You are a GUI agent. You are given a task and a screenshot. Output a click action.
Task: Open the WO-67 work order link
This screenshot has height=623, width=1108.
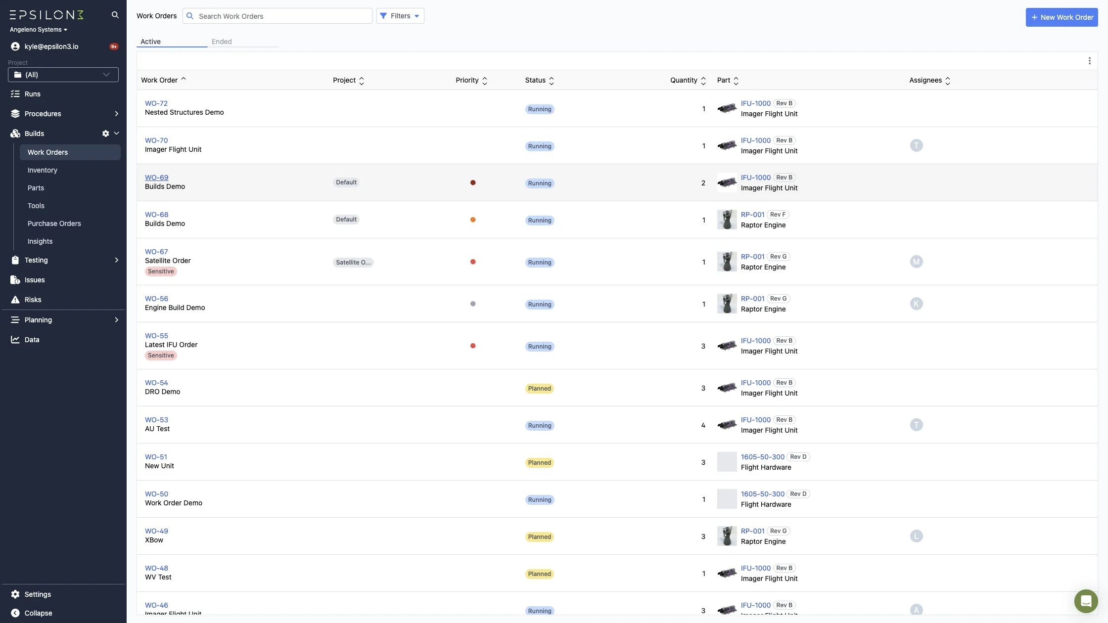(156, 252)
